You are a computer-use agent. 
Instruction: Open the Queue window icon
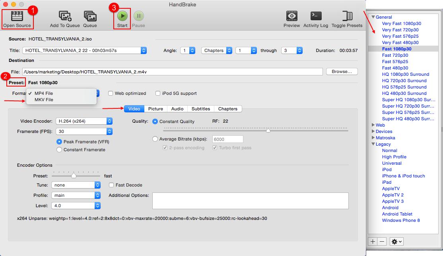click(x=90, y=16)
